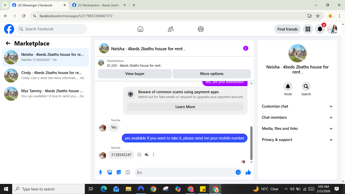Reply to the 3138543247 message
Screen dimensions: 345x194
pos(146,155)
